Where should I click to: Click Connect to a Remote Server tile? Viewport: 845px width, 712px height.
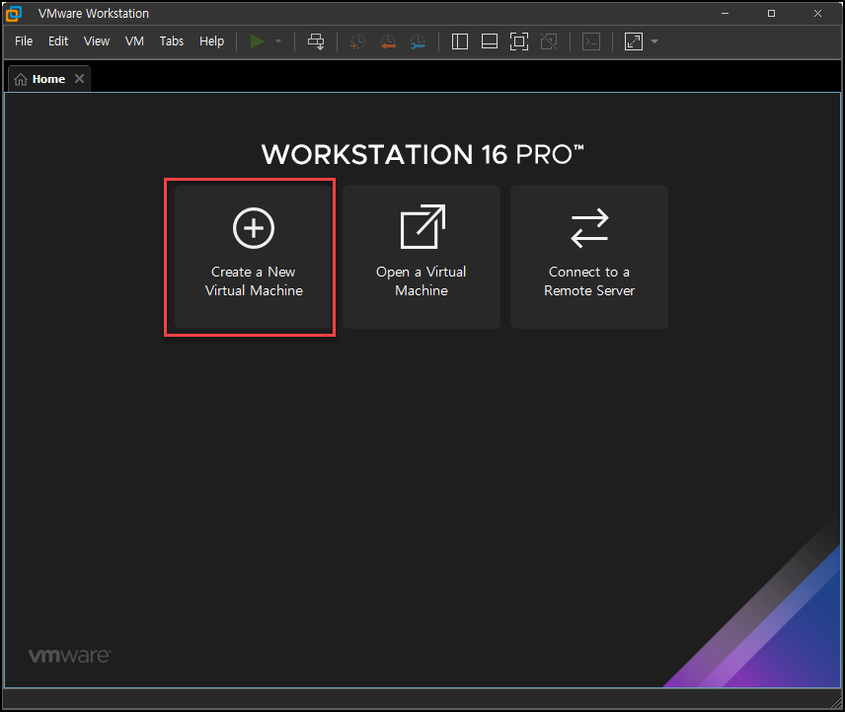589,257
